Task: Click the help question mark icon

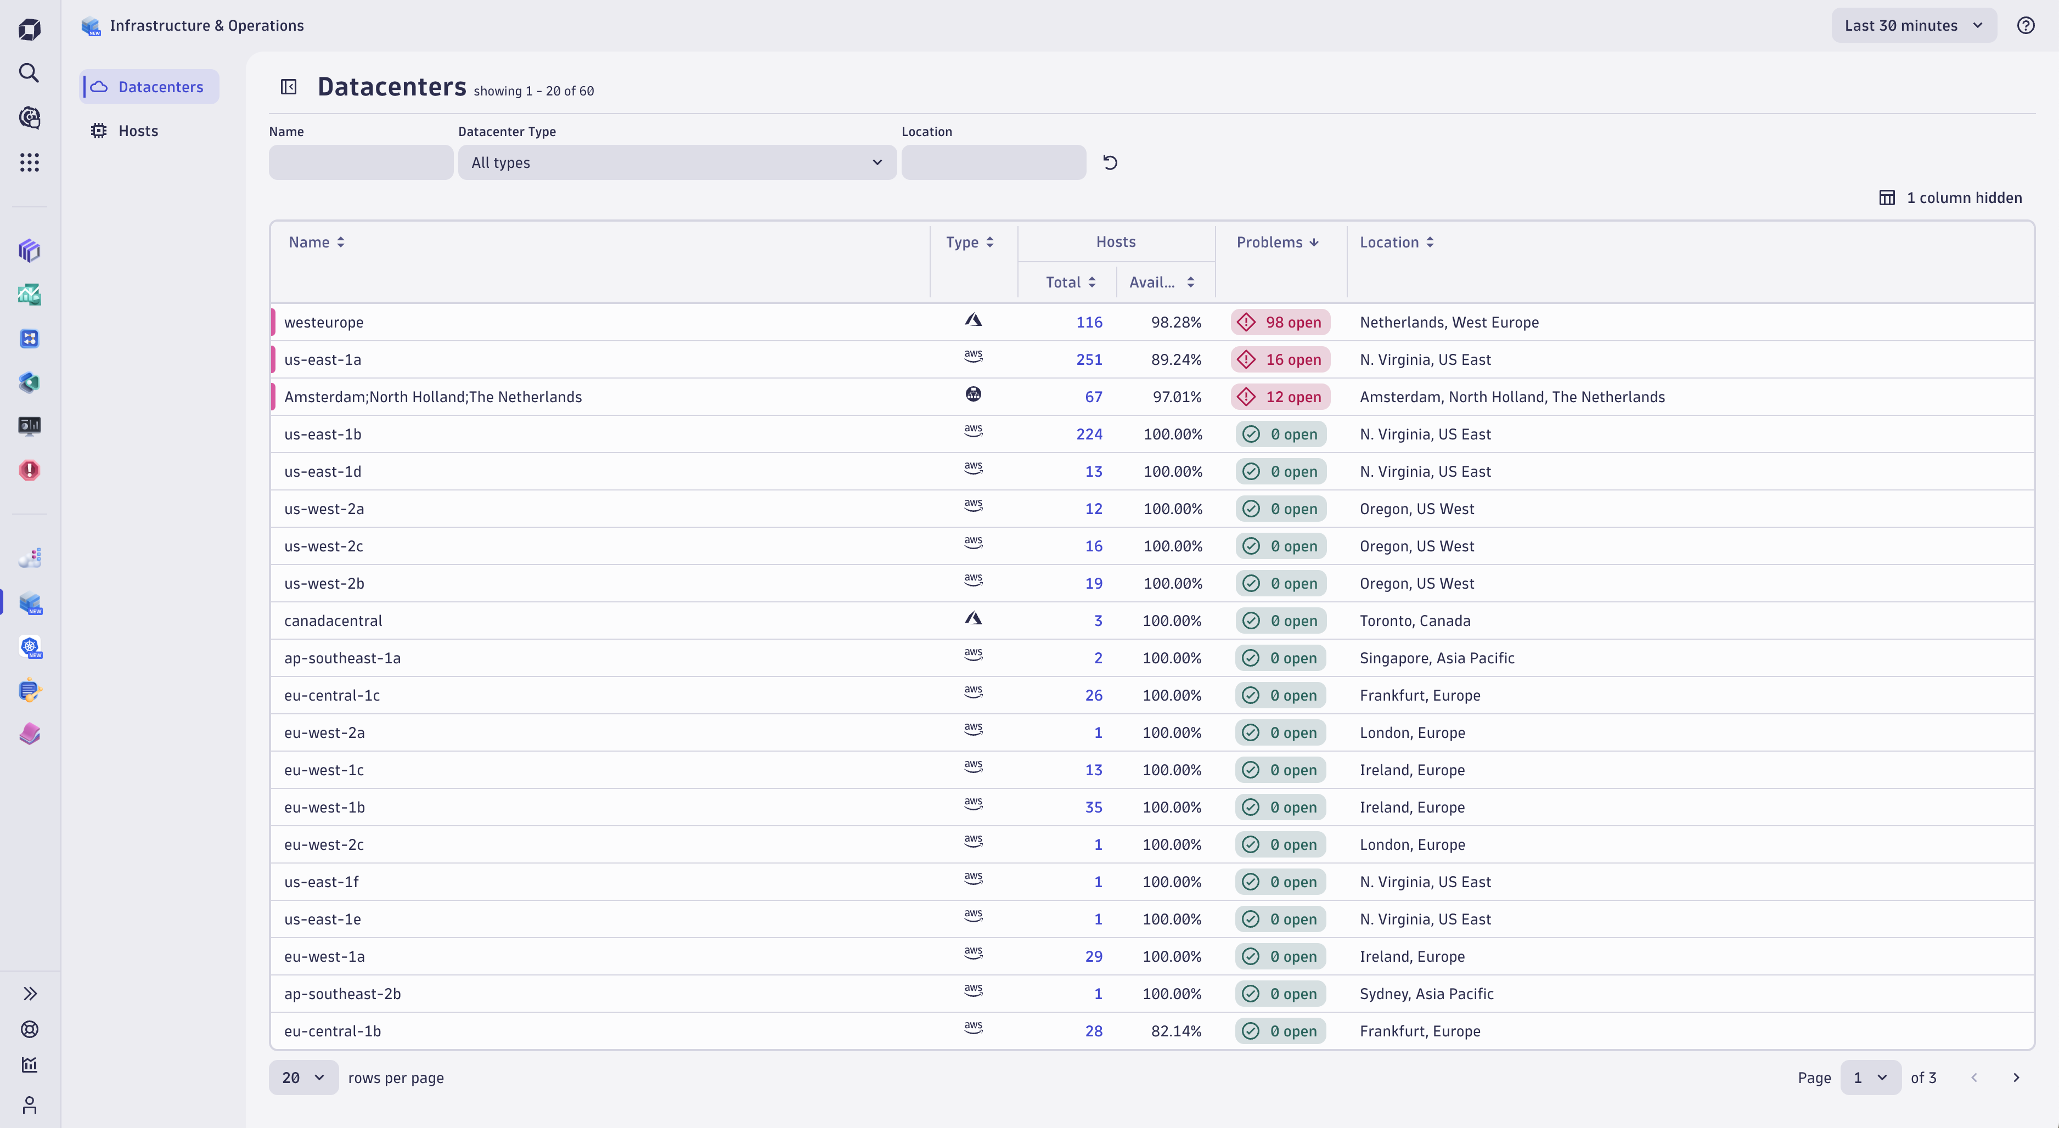Action: tap(2026, 25)
